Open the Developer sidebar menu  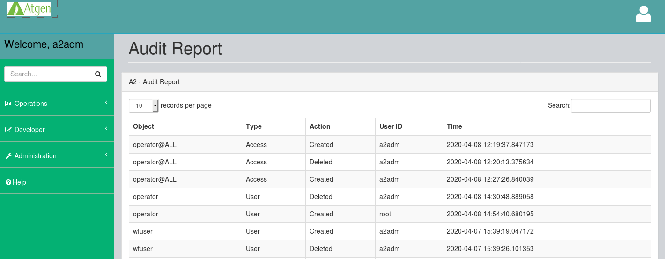[30, 130]
